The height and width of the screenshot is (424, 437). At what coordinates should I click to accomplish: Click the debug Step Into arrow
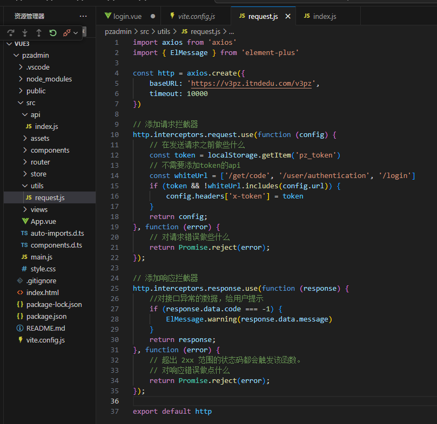[x=25, y=33]
